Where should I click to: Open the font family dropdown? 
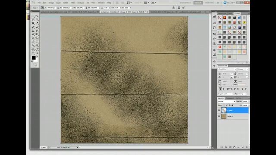pyautogui.click(x=227, y=69)
